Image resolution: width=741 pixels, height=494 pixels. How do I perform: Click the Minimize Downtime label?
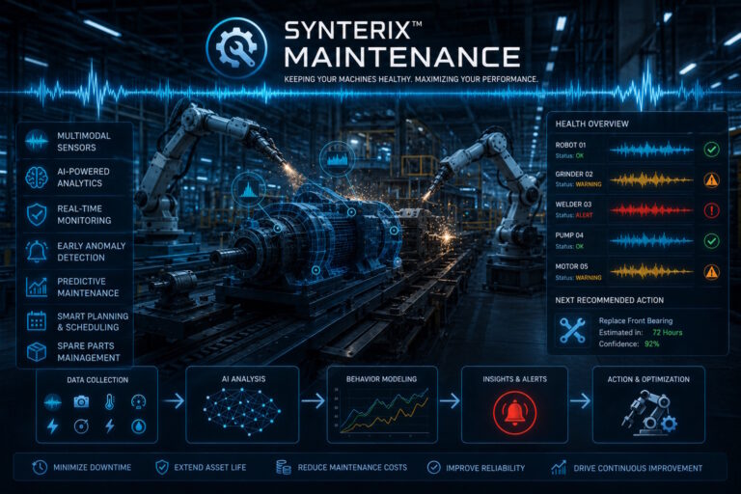click(x=93, y=468)
